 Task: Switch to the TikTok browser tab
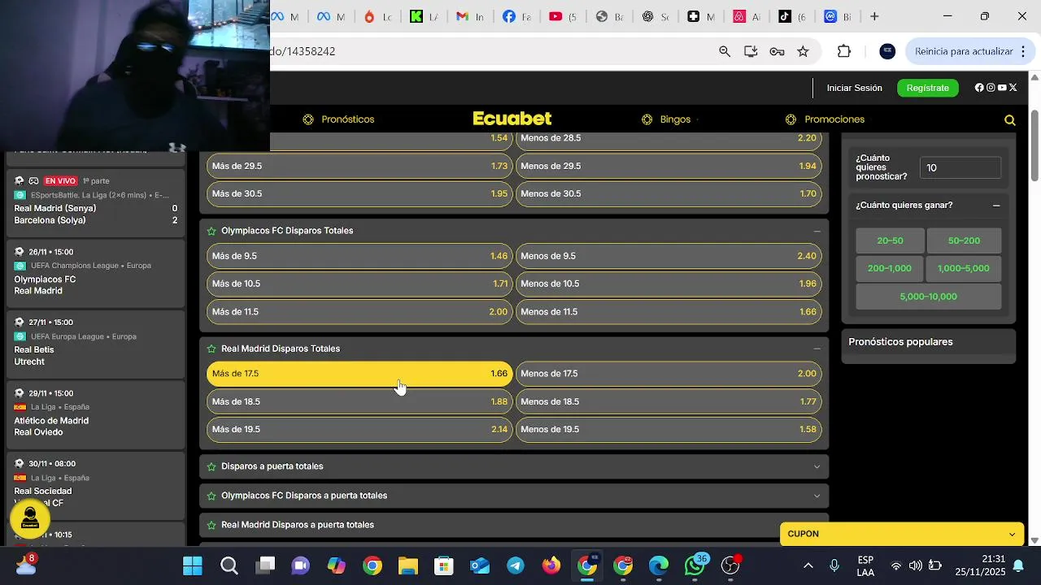click(792, 16)
